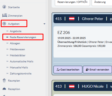The height and width of the screenshot is (96, 112).
Task: Open the Zahlungskontrolle submenu item
Action: click(x=21, y=73)
